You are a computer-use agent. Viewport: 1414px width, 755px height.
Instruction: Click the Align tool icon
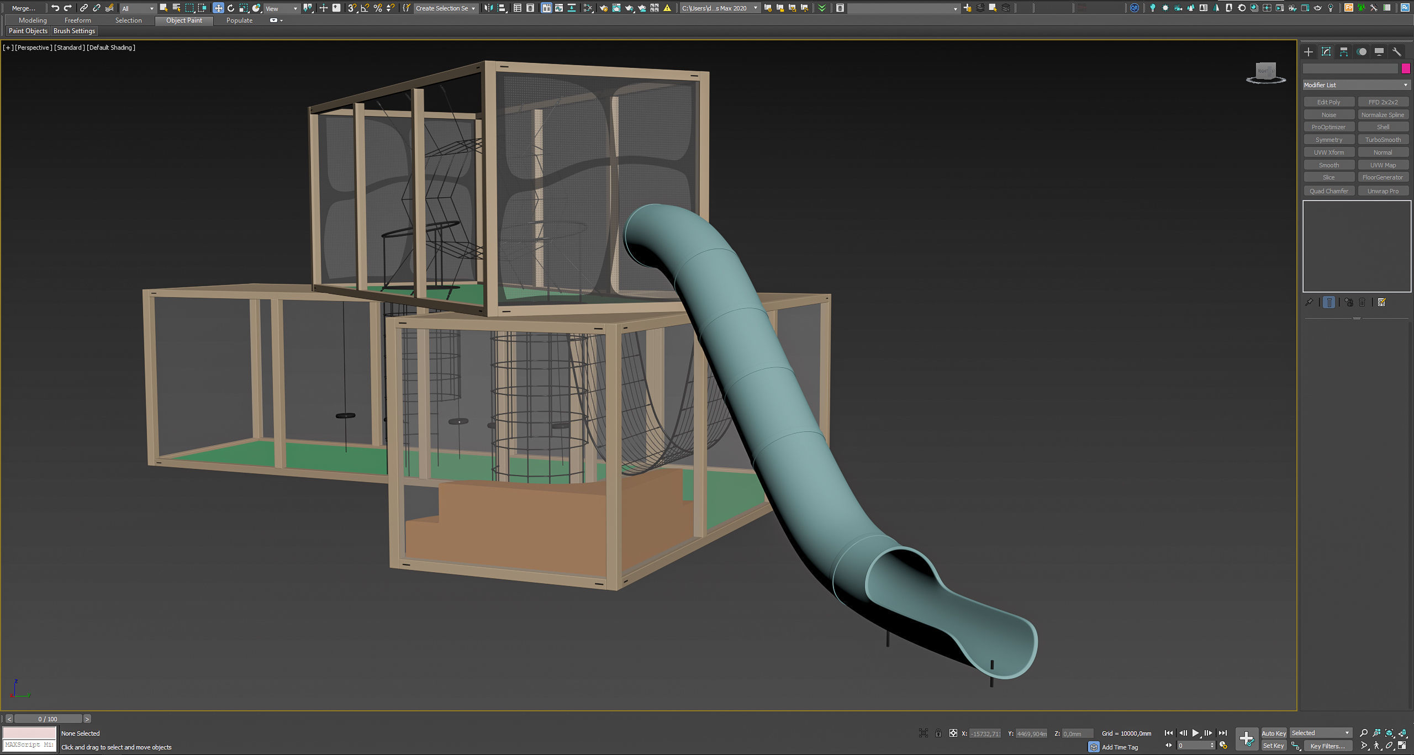tap(502, 8)
